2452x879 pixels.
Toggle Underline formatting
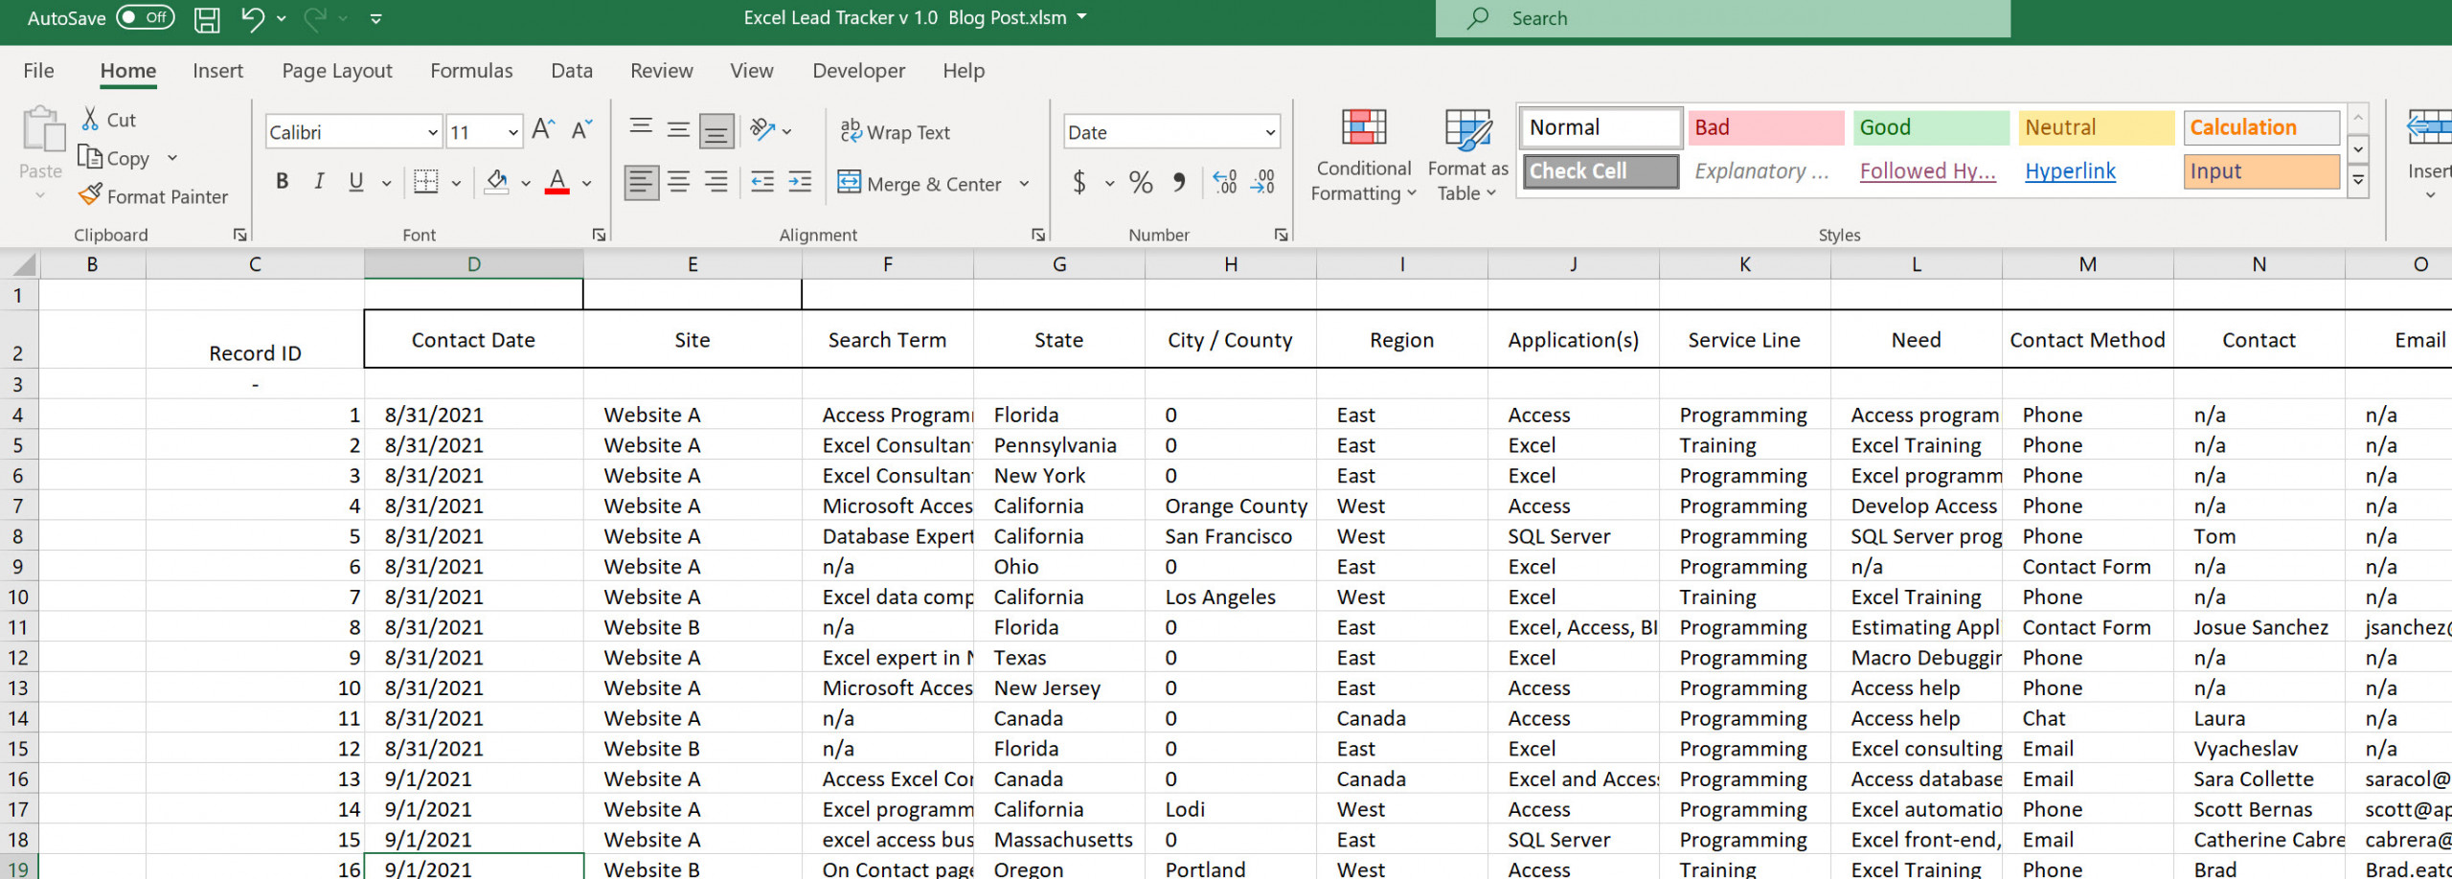356,181
